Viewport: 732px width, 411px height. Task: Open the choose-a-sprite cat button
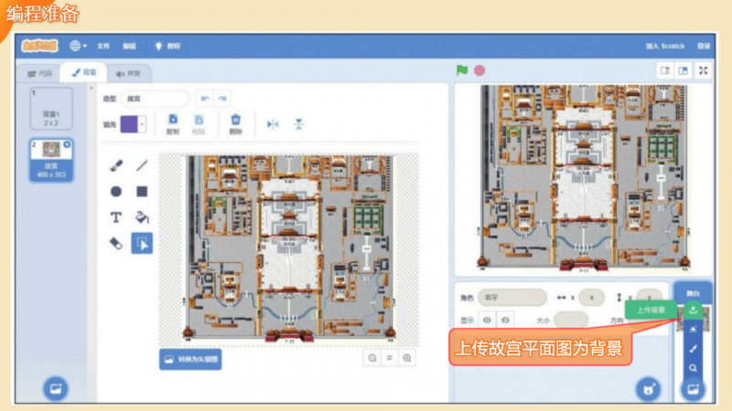point(649,389)
